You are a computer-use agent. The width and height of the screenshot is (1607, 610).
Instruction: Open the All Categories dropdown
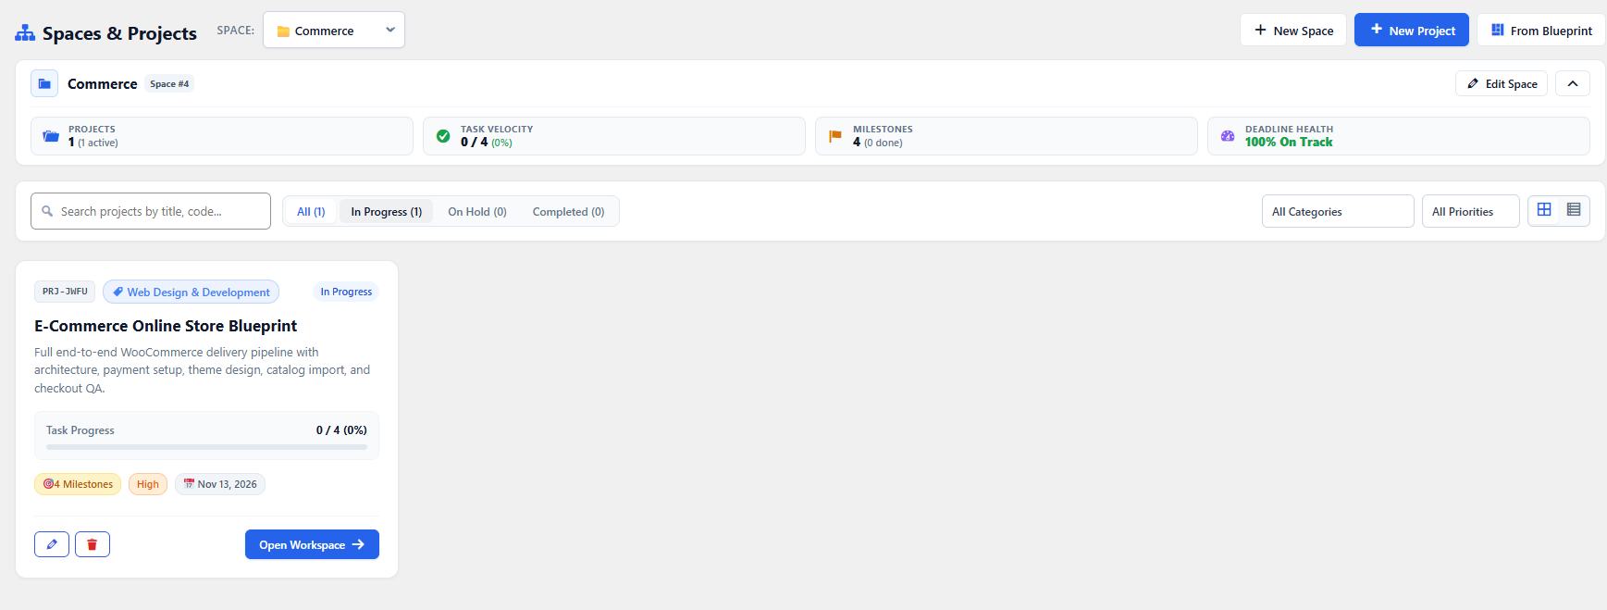click(x=1338, y=211)
